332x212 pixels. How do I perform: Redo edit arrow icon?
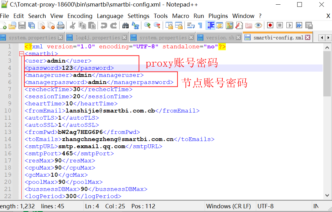pyautogui.click(x=113, y=26)
